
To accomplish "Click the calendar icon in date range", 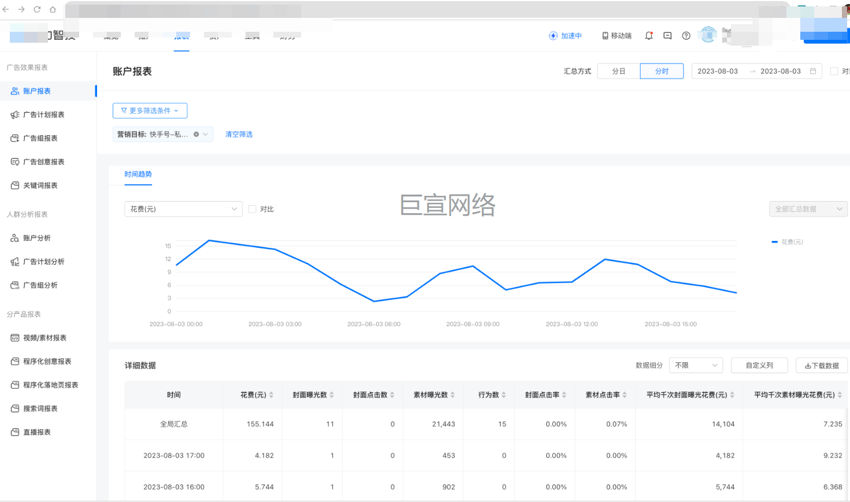I will [x=813, y=71].
